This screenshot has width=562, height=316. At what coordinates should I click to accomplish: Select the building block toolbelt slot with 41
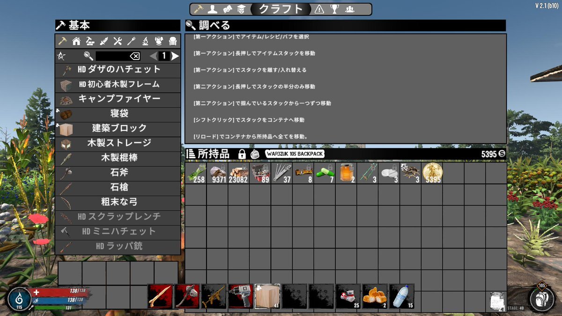point(267,296)
